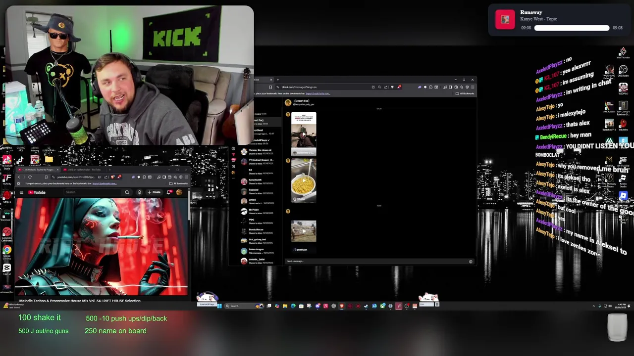This screenshot has width=634, height=356.
Task: Open All Bookmarks folder in TikTok window
Action: [x=466, y=93]
